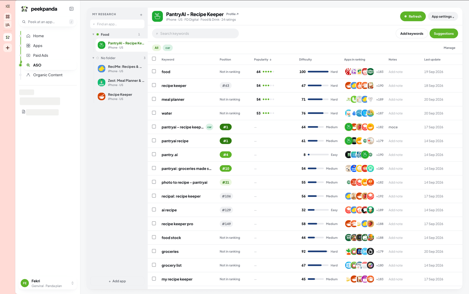Click the green Refresh button
Screen dimensions: 469x294
[413, 17]
